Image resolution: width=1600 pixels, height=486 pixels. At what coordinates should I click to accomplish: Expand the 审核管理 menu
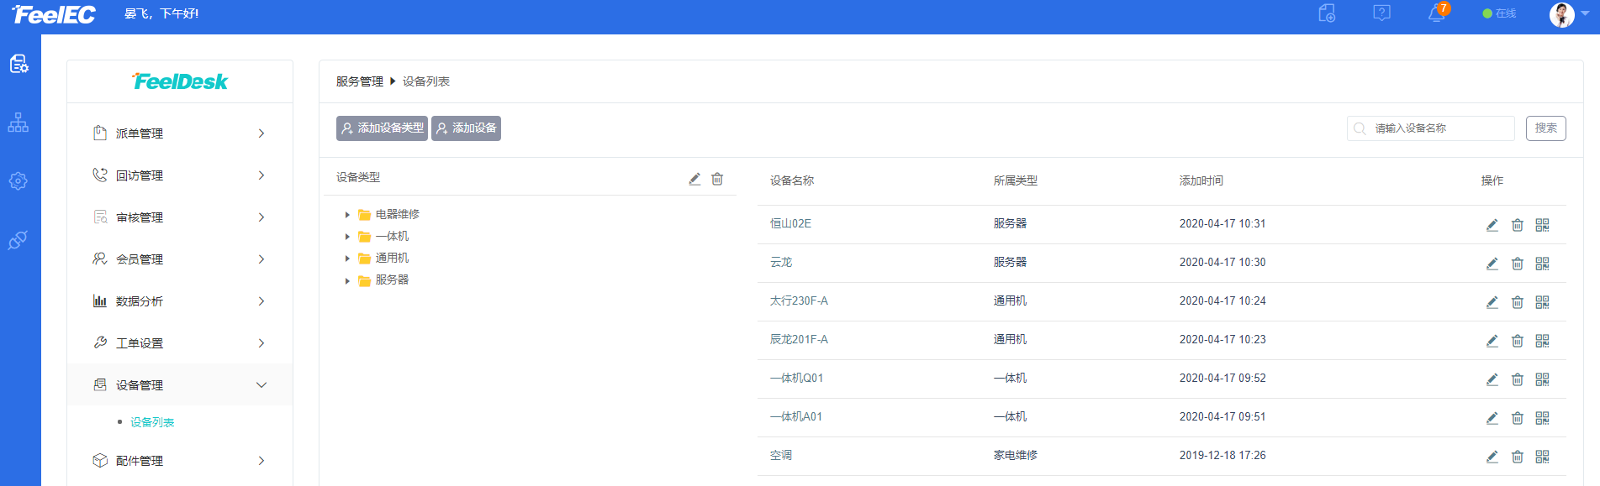point(180,217)
